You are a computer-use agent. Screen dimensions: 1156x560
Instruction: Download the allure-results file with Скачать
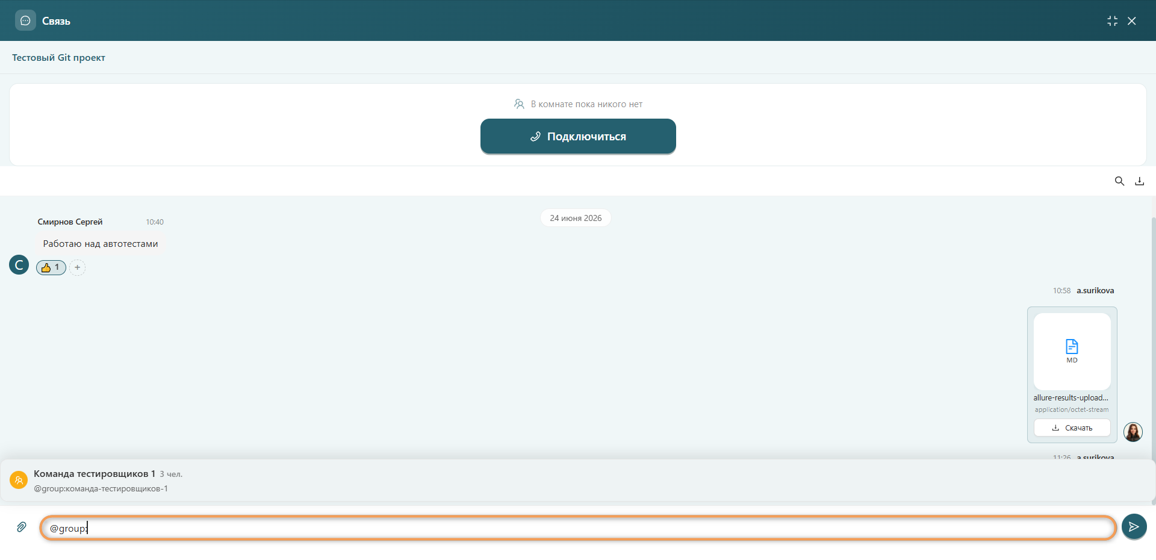[x=1072, y=428]
